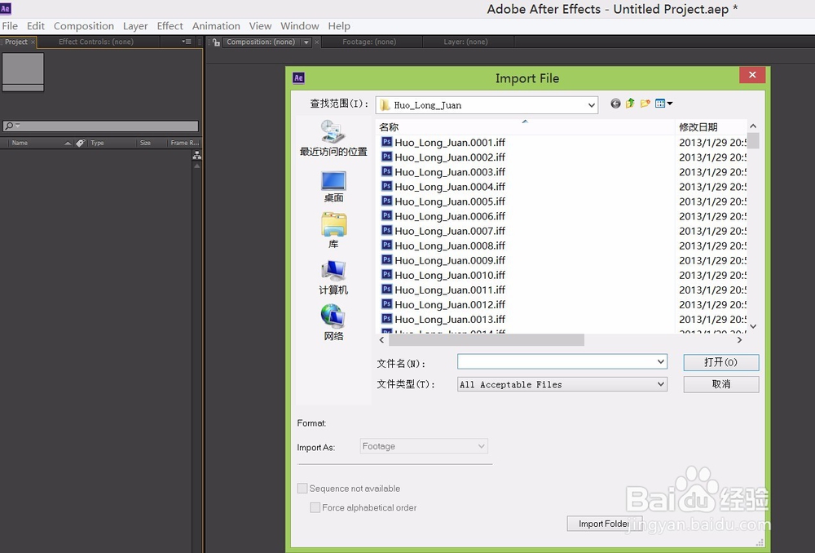Select file Huo_Long_Juan.0010.iff
The width and height of the screenshot is (815, 553).
click(x=450, y=275)
